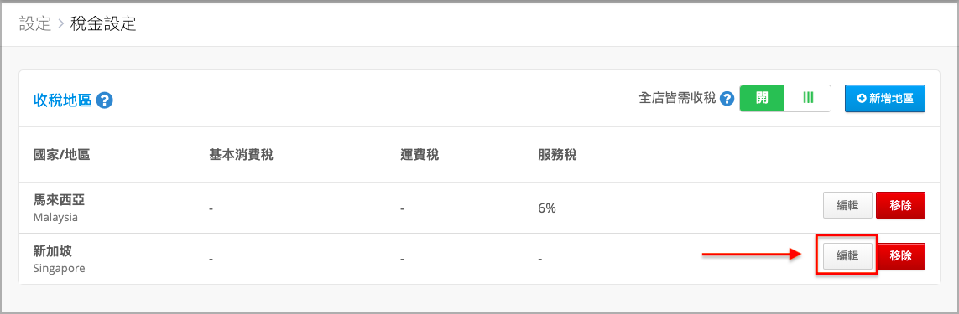Click the breadcrumb chevron separator
959x314 pixels.
[60, 25]
